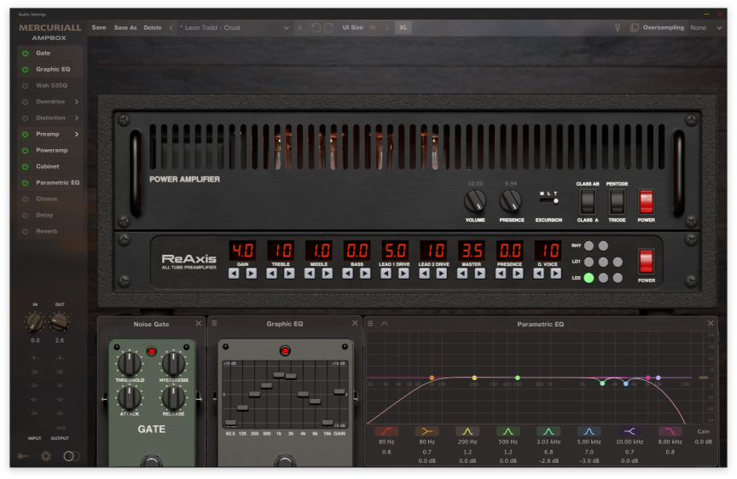Viewport: 737px width, 479px height.
Task: Toggle the Cabinet power icon
Action: click(x=26, y=167)
